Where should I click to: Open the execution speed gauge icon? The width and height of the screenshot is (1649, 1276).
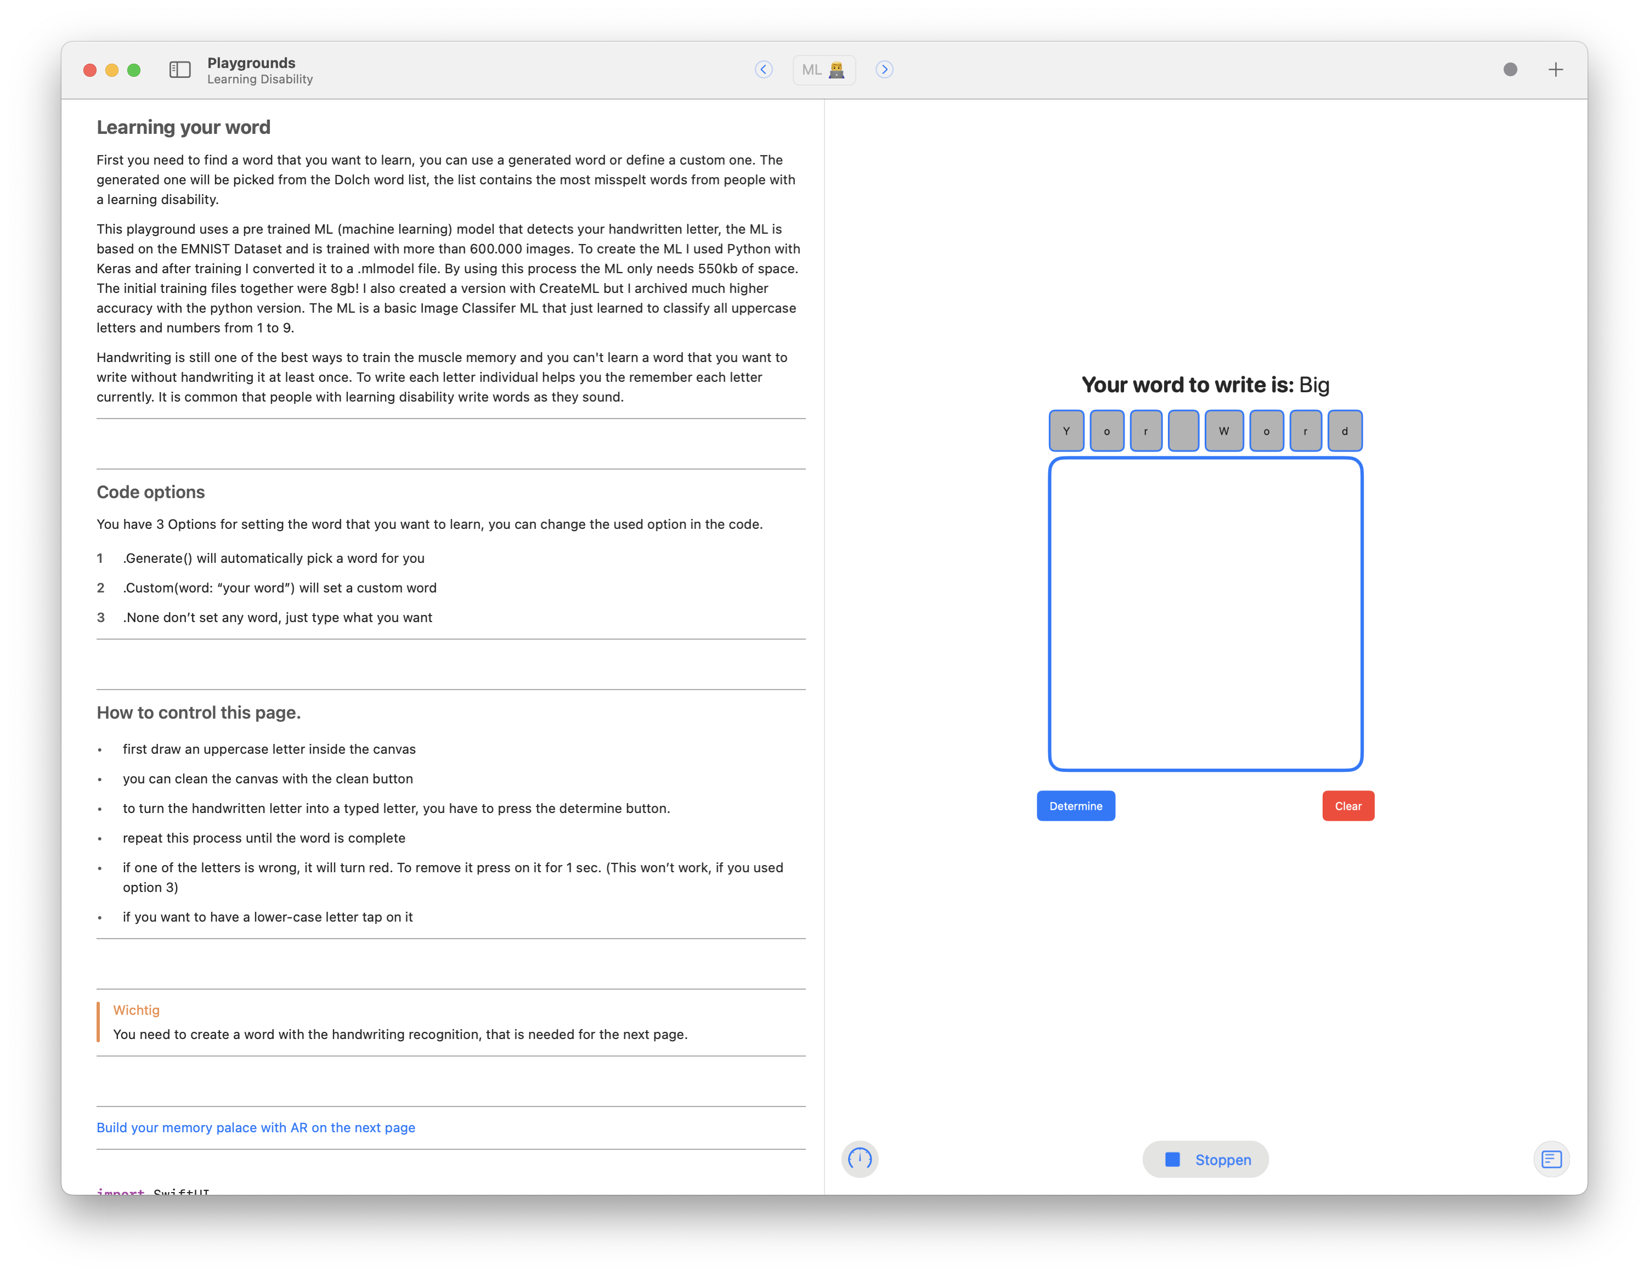(859, 1158)
